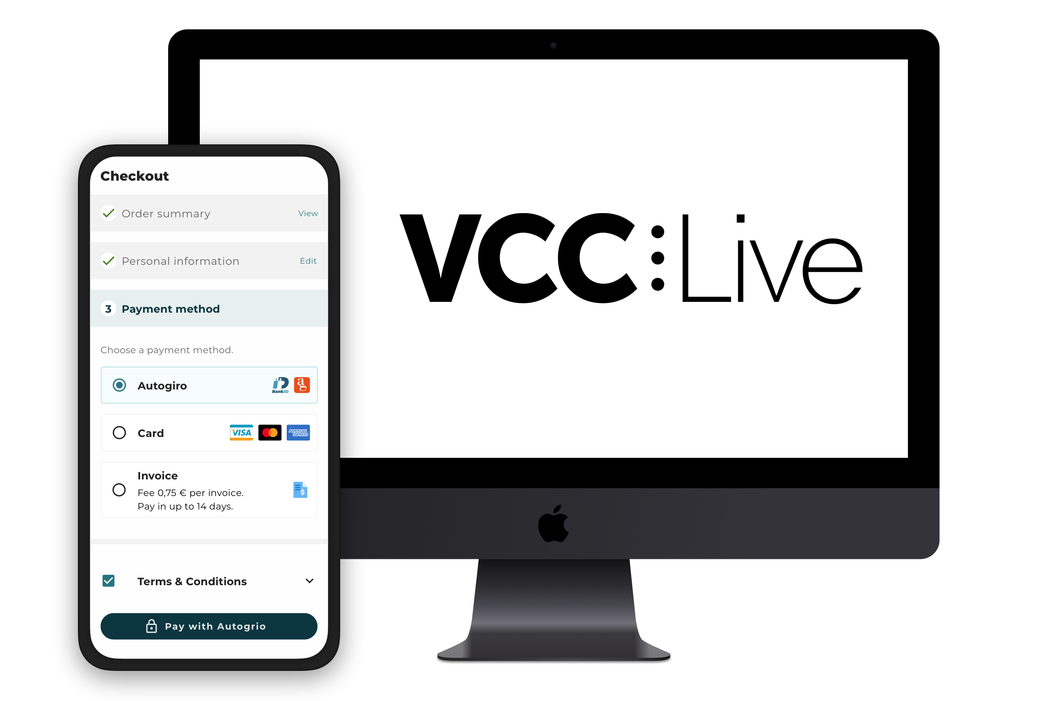Image resolution: width=1046 pixels, height=701 pixels.
Task: Click the Order summary checkmark
Action: pyautogui.click(x=108, y=213)
